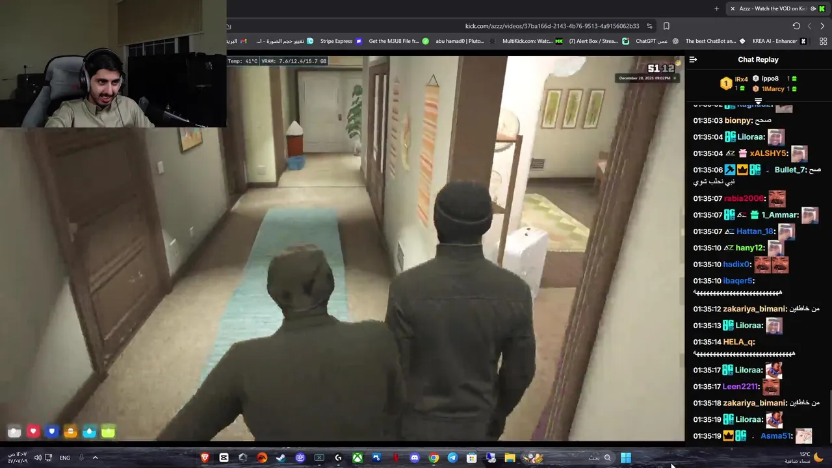Send the red heart reaction emoji
832x468 pixels.
(x=33, y=432)
